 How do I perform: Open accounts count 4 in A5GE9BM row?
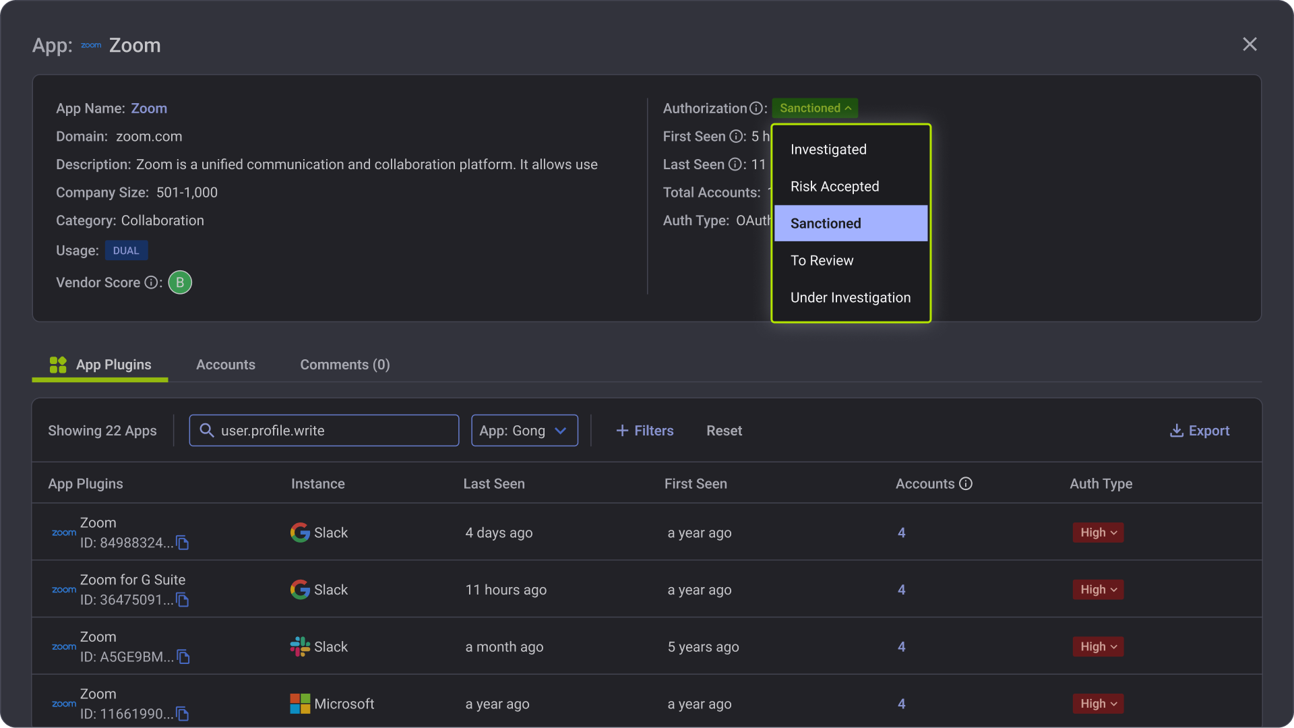tap(901, 646)
